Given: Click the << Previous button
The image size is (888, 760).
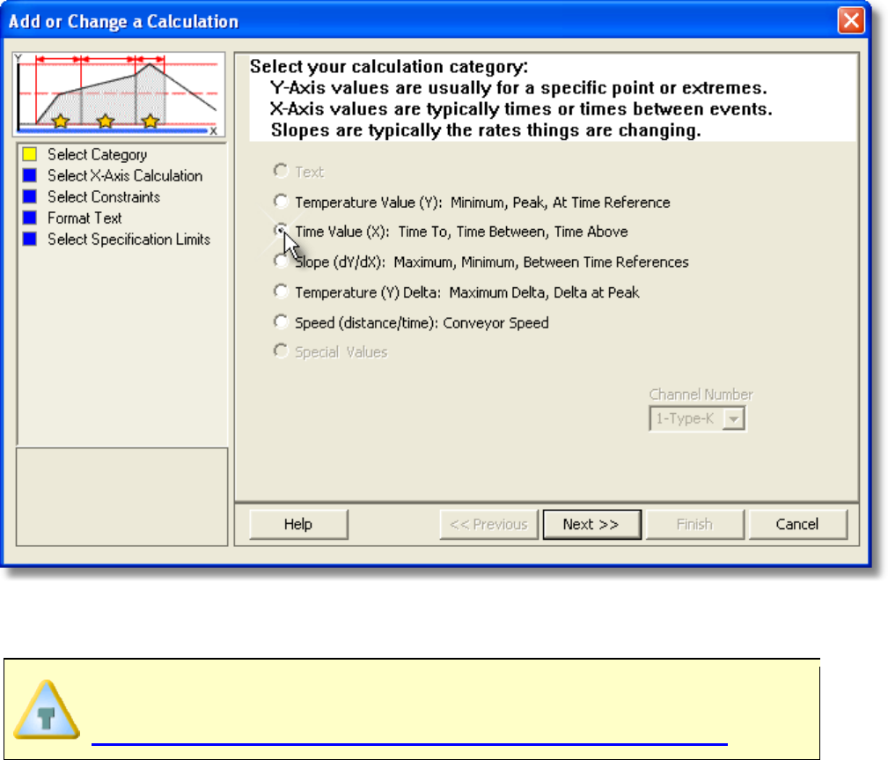Looking at the screenshot, I should click(x=488, y=524).
